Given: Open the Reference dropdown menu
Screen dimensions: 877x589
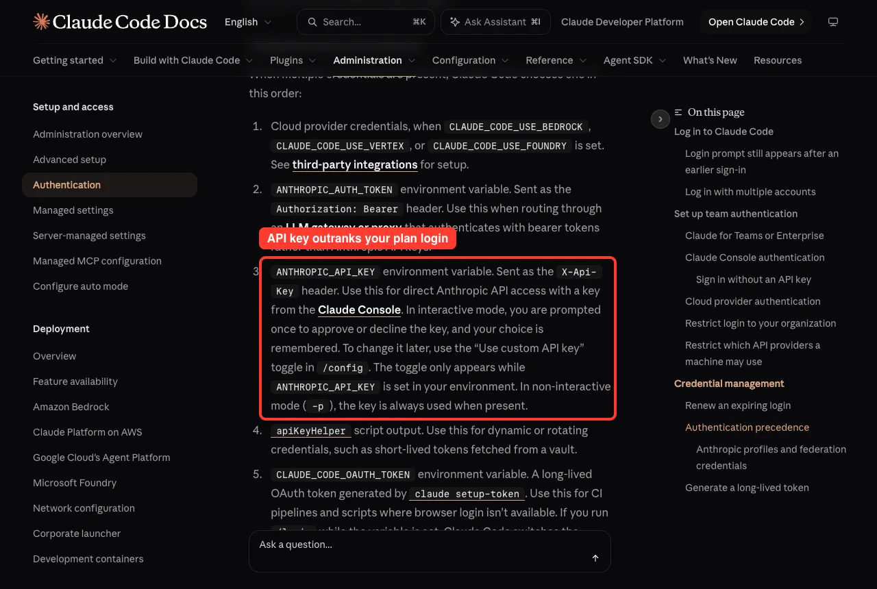Looking at the screenshot, I should (x=556, y=60).
